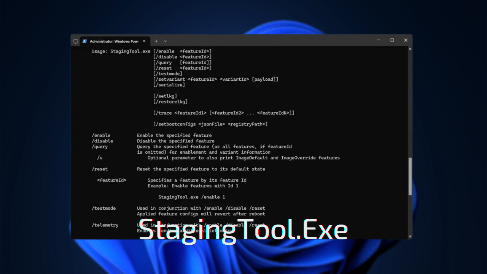Viewport: 487px width, 274px height.
Task: Maximize the terminal window
Action: (392, 40)
